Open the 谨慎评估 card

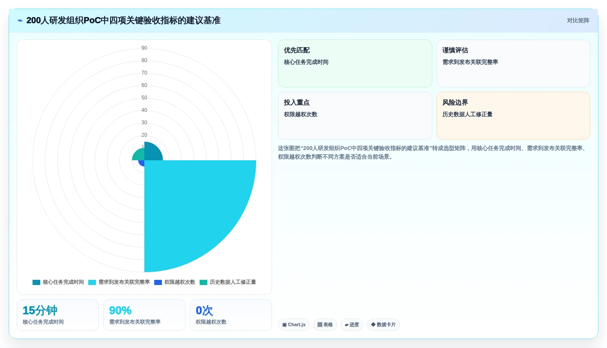[x=513, y=63]
